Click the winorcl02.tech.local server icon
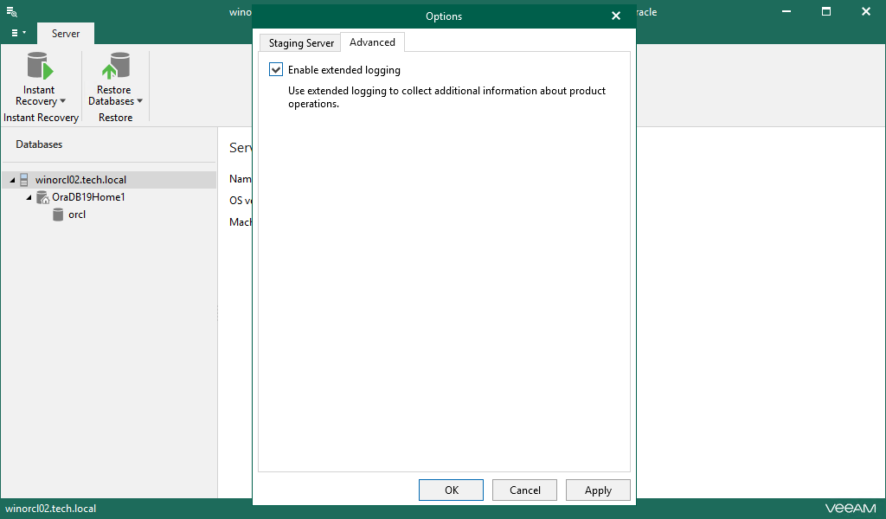 (24, 180)
